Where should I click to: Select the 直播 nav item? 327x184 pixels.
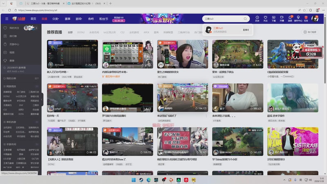44,19
